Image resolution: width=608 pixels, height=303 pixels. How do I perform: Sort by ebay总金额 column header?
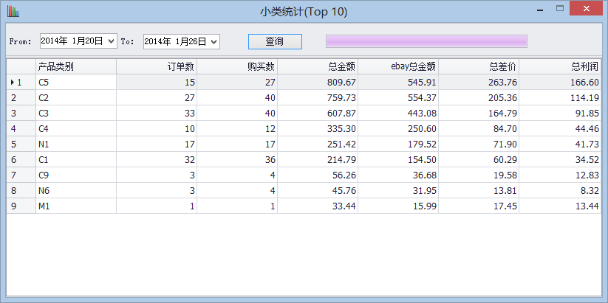pyautogui.click(x=398, y=66)
